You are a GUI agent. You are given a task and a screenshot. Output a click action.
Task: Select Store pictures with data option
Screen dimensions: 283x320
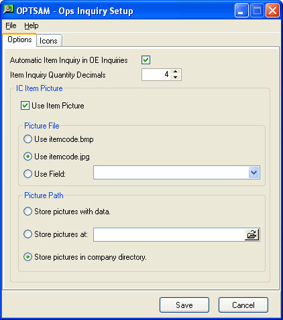pyautogui.click(x=27, y=212)
